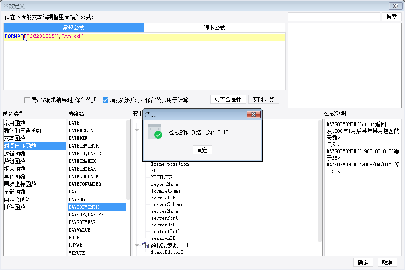Select 时间日期函数 function type
This screenshot has width=405, height=270.
(x=35, y=146)
